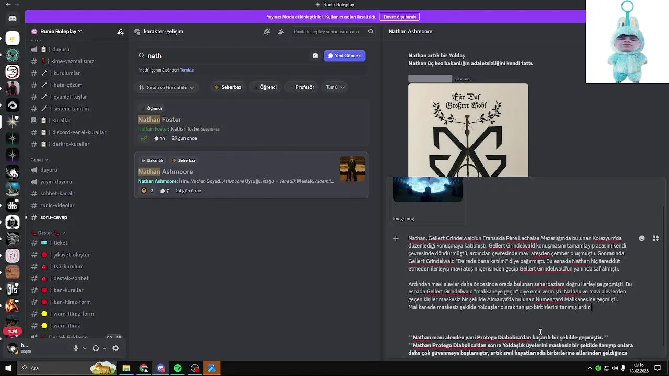The image size is (669, 376).
Task: Open the sohbet-kanalı channel
Action: pyautogui.click(x=56, y=194)
